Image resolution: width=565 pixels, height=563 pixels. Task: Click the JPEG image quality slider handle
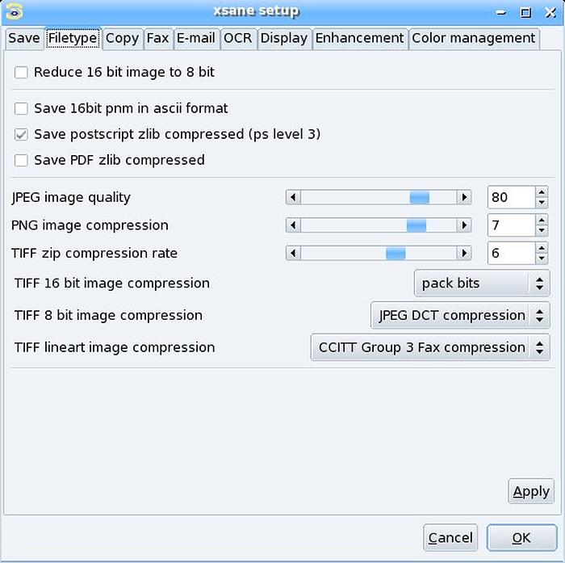pyautogui.click(x=420, y=197)
